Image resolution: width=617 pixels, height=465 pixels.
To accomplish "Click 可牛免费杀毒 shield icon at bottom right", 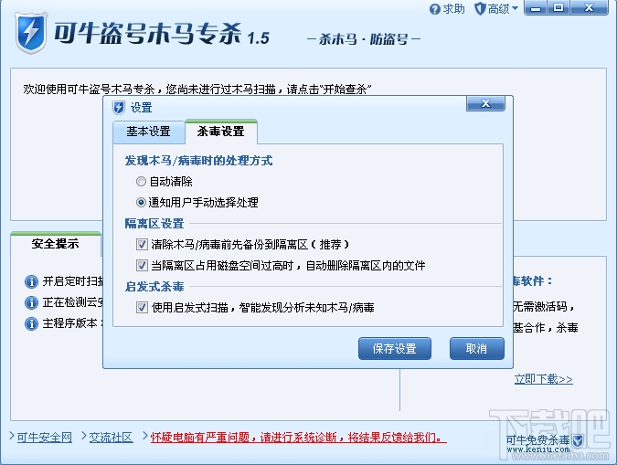I will tap(578, 440).
